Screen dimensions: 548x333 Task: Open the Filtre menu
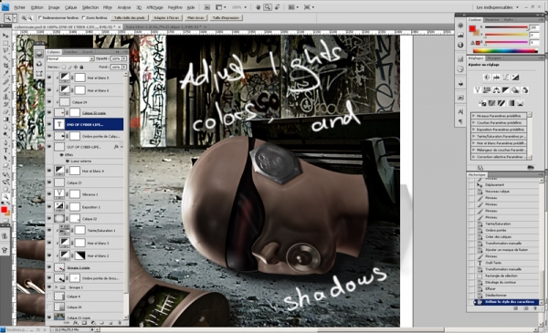(x=107, y=7)
